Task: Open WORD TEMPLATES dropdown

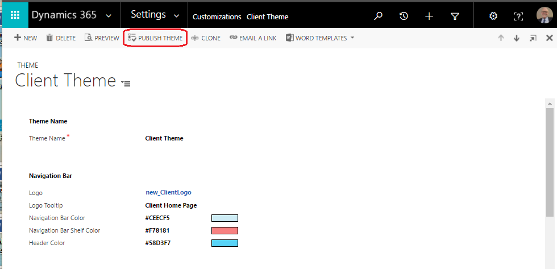Action: click(x=320, y=38)
